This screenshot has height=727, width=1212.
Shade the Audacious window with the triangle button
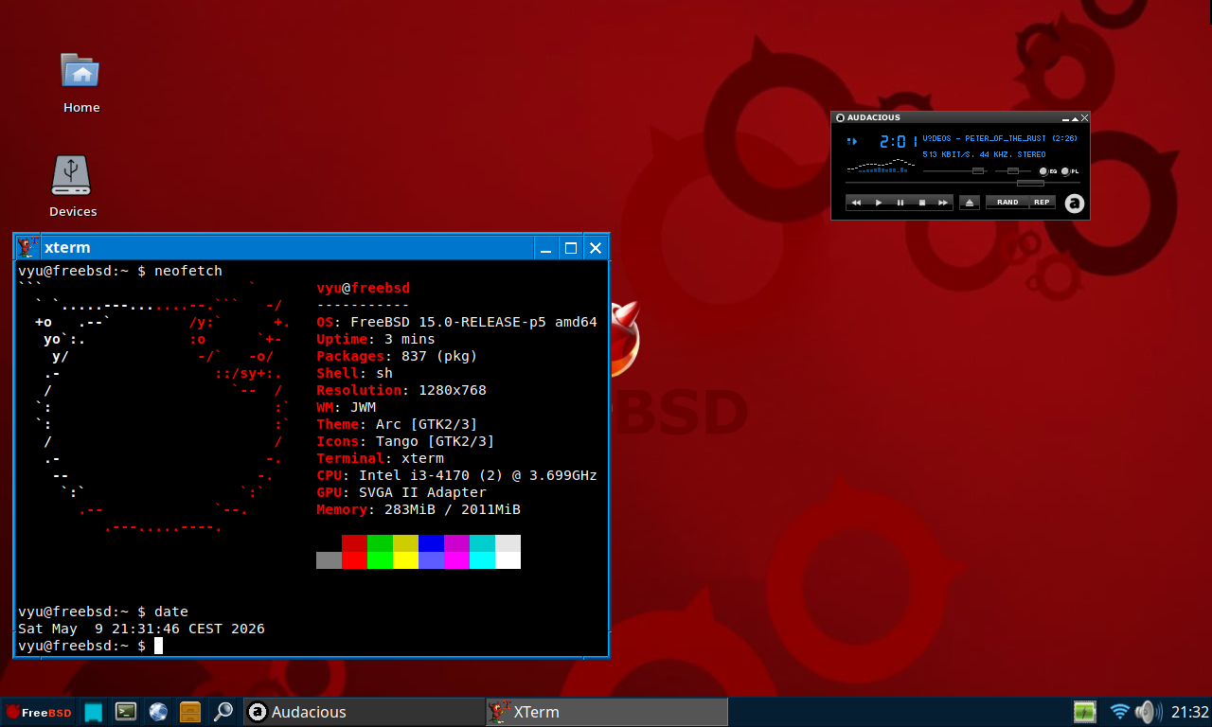[1075, 118]
